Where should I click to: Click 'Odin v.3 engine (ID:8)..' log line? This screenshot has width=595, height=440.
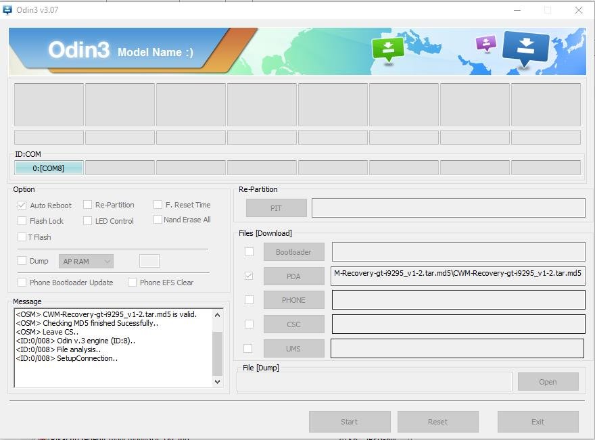coord(76,341)
